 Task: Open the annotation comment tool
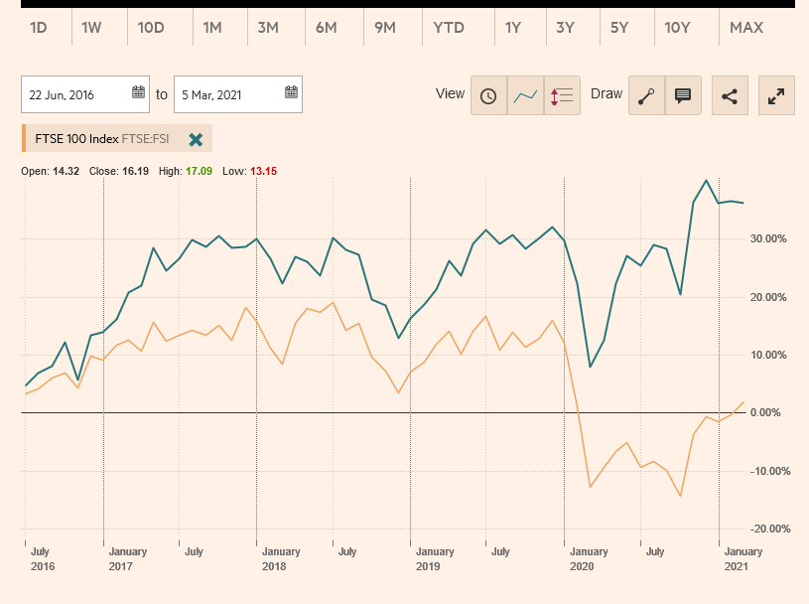[683, 94]
